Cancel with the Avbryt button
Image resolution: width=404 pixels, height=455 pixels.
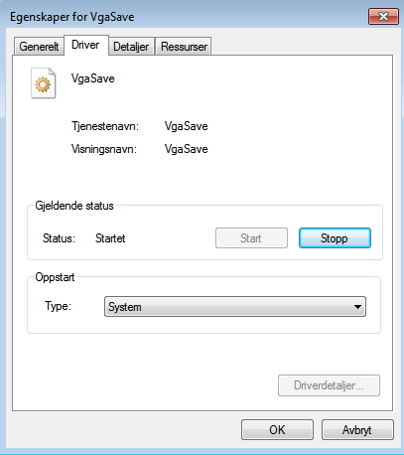pyautogui.click(x=357, y=430)
